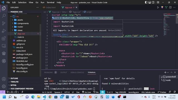
Task: Click the Run code play button
Action: pos(158,7)
